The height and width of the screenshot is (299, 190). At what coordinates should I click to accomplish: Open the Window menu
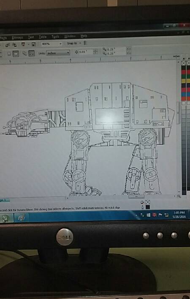[70, 36]
